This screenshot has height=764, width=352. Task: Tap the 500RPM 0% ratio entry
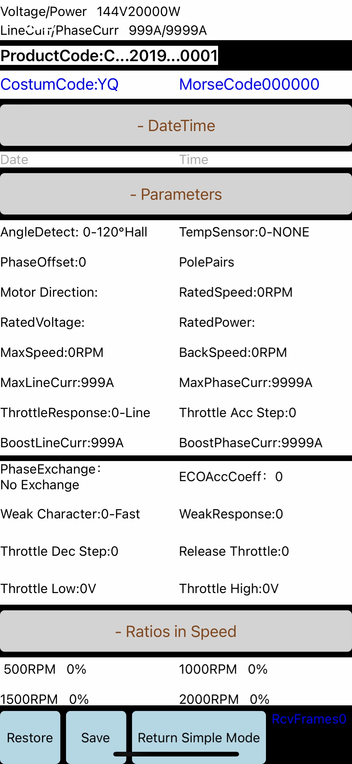click(x=45, y=669)
